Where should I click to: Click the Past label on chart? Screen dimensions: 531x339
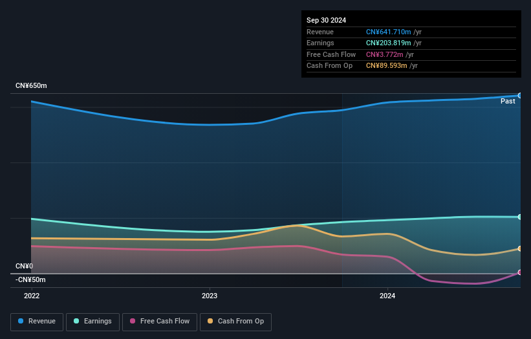pyautogui.click(x=508, y=102)
